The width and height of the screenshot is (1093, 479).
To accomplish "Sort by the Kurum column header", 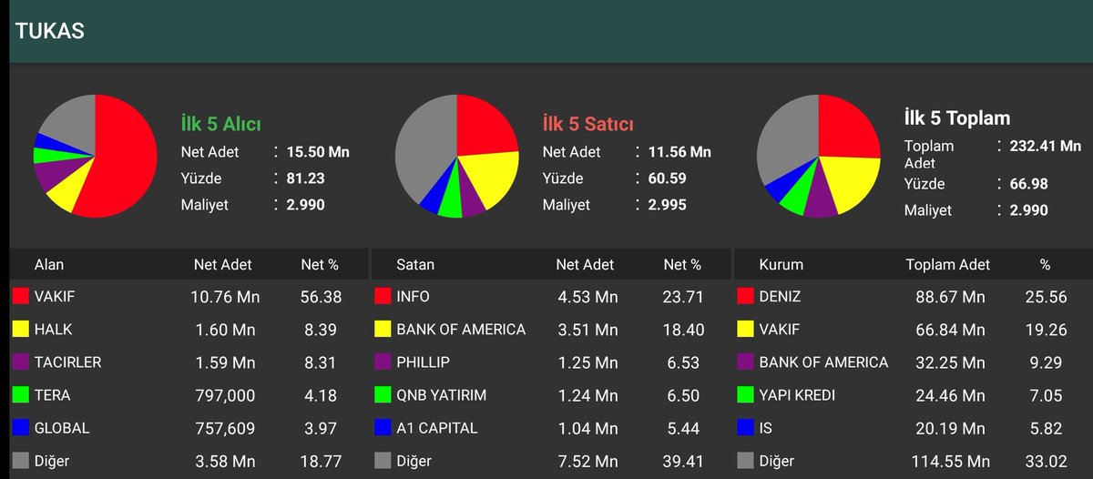I will (781, 265).
